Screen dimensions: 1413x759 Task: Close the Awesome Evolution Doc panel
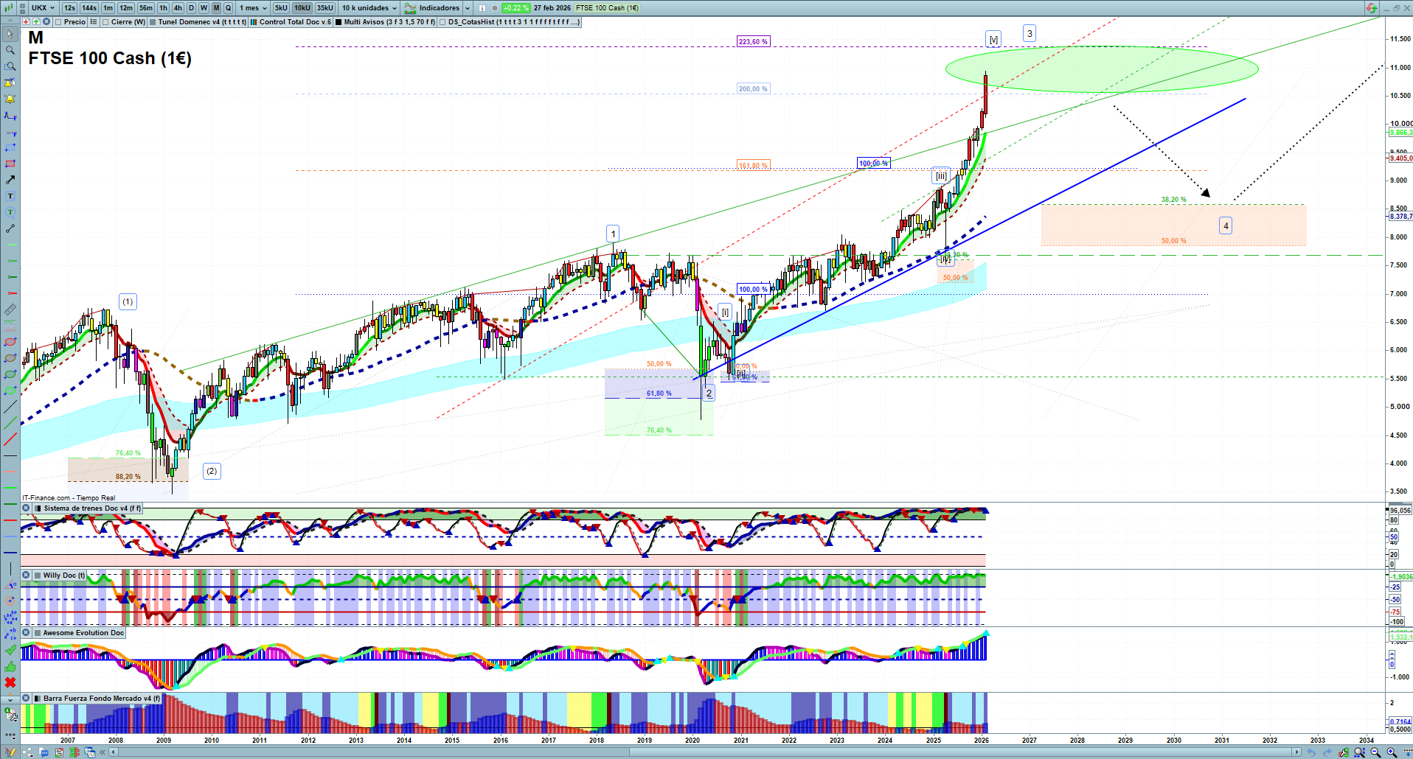26,633
